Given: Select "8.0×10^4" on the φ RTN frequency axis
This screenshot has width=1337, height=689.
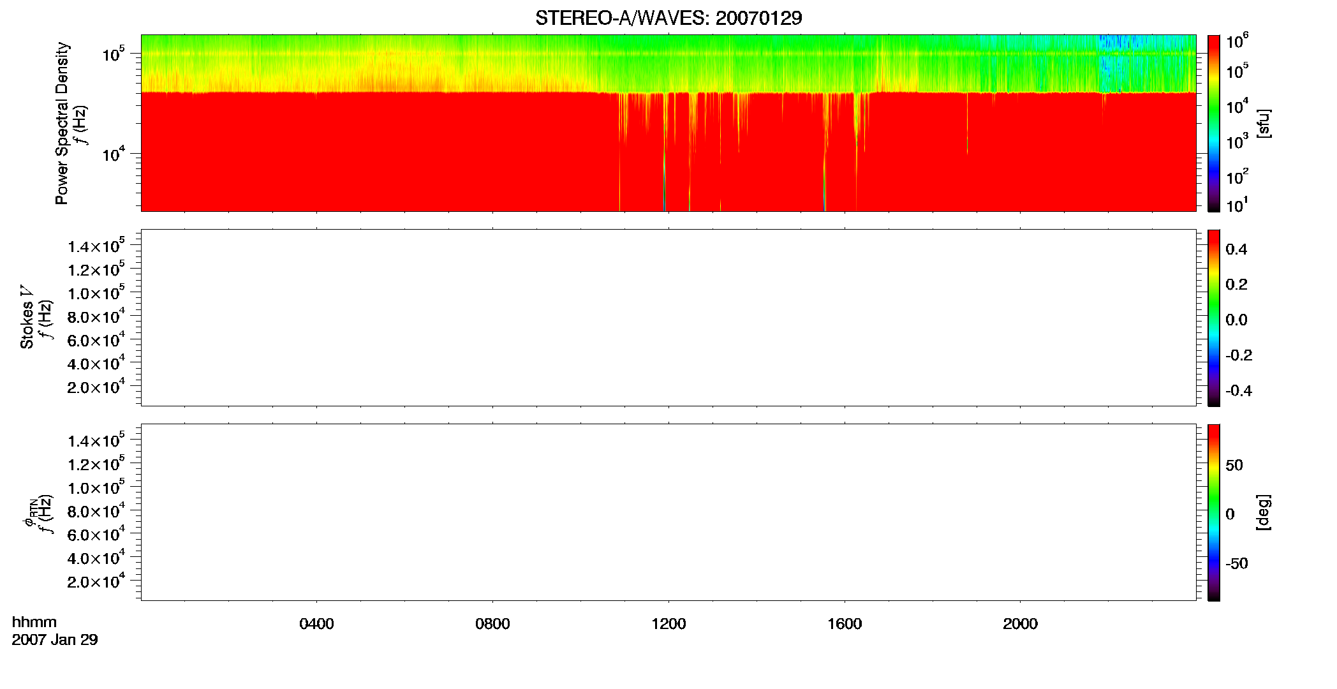Looking at the screenshot, I should (96, 510).
